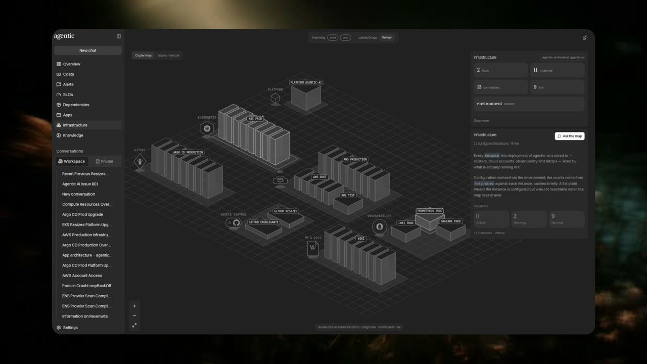Open the Dependencies page
This screenshot has height=364, width=647.
pos(88,105)
